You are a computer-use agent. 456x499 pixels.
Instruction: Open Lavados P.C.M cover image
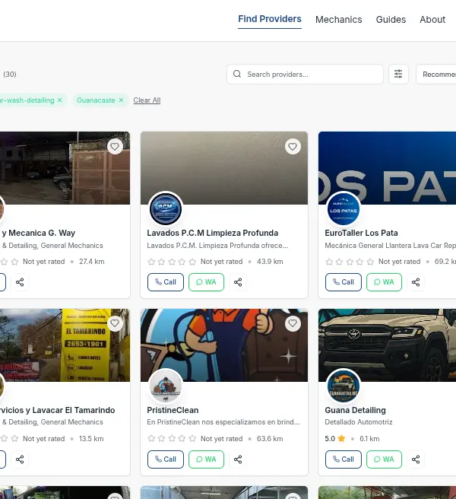224,168
